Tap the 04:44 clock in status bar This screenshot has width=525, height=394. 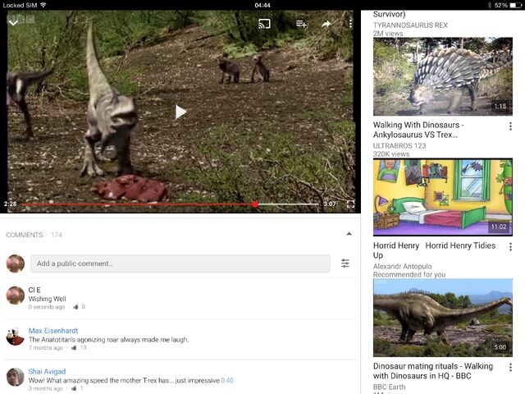pos(262,5)
